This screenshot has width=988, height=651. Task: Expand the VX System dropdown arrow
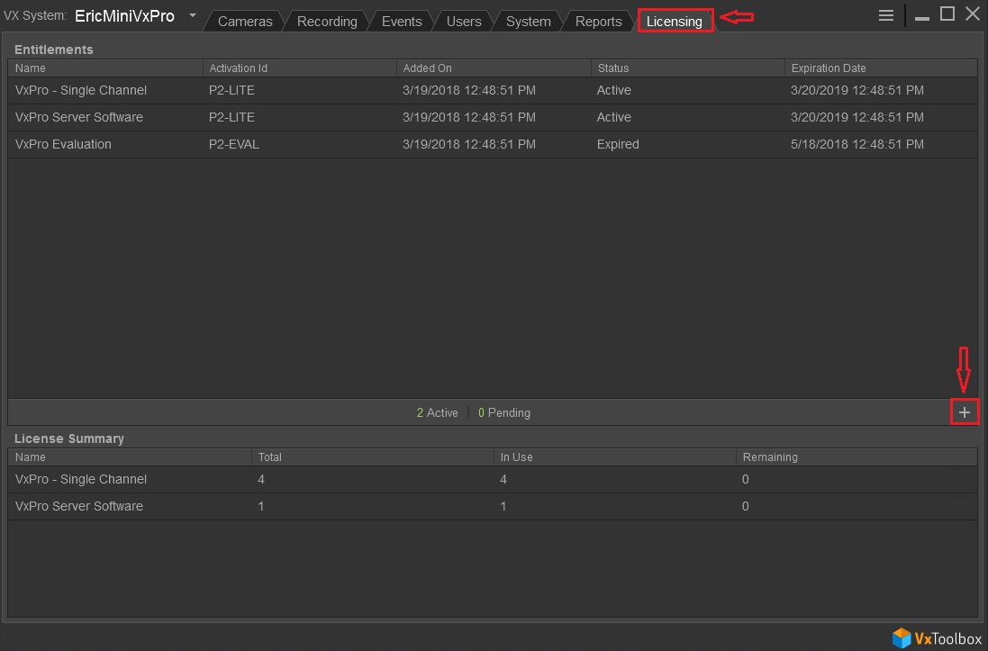tap(192, 15)
